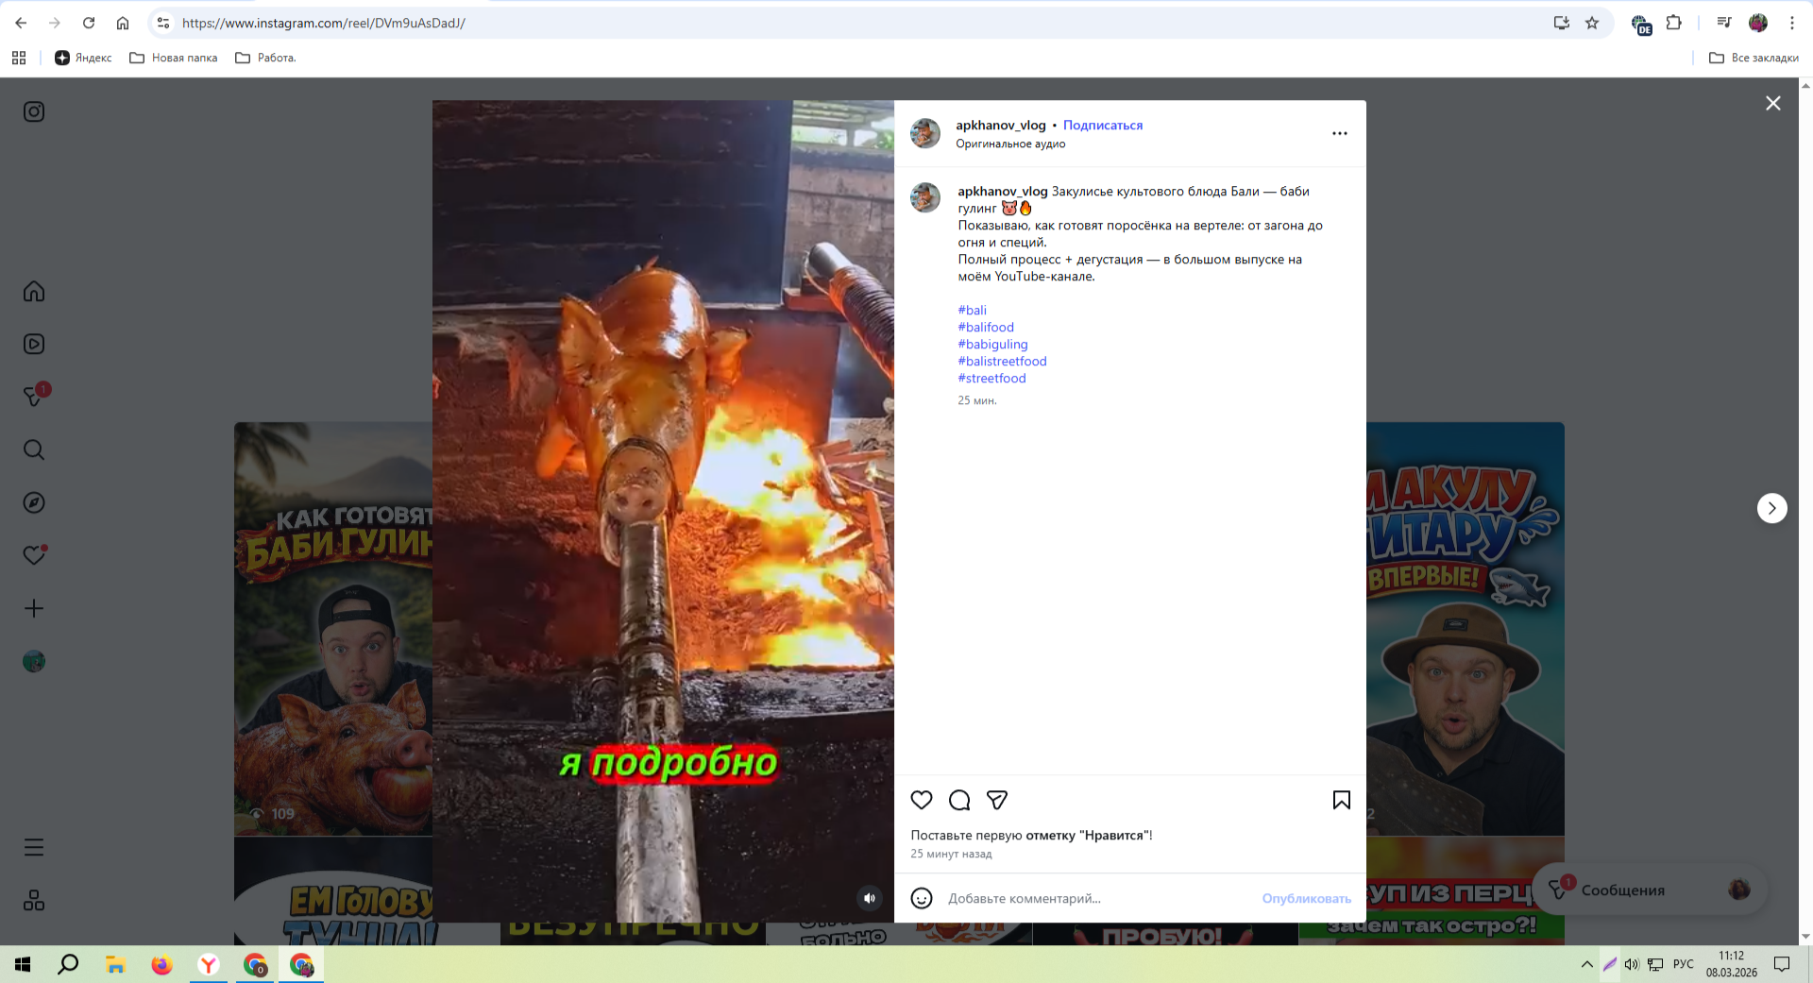Open the #babiguling hashtag
1813x983 pixels.
click(x=992, y=344)
